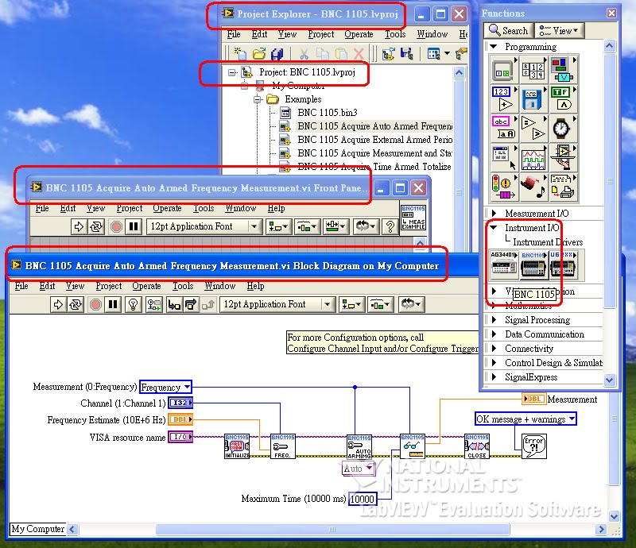Image resolution: width=636 pixels, height=548 pixels.
Task: Click Run arrow in Front Panel toolbar
Action: [x=79, y=226]
